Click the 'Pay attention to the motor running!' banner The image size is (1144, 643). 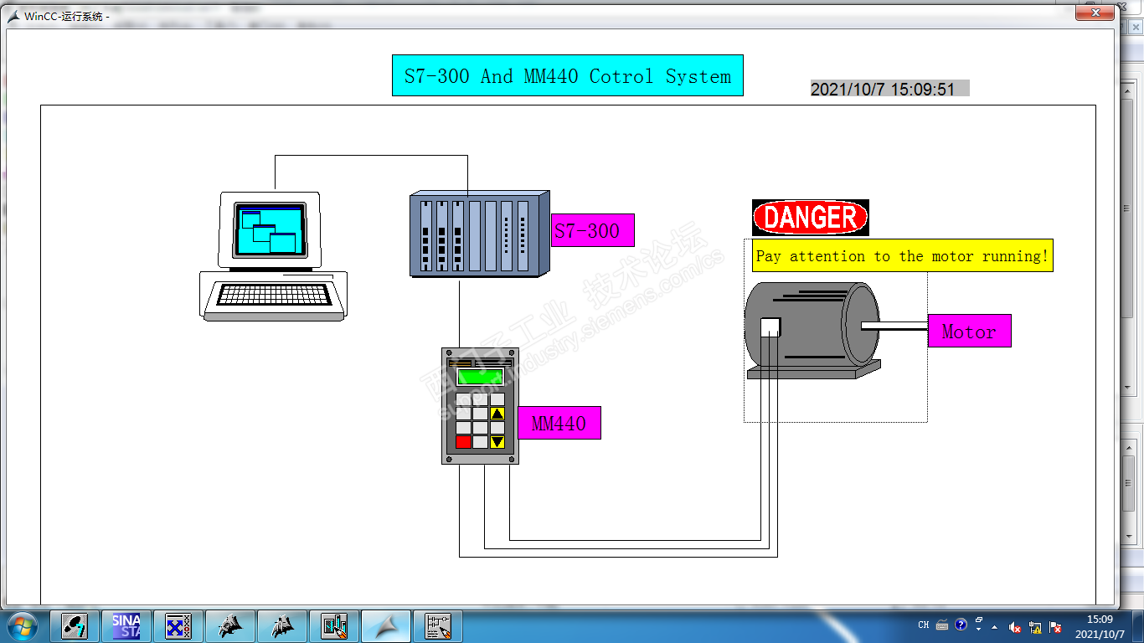point(902,256)
